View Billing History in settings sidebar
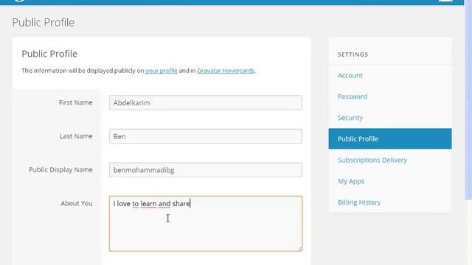 pyautogui.click(x=359, y=202)
